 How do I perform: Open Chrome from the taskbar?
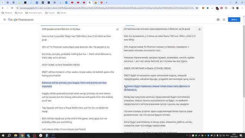pos(22,135)
